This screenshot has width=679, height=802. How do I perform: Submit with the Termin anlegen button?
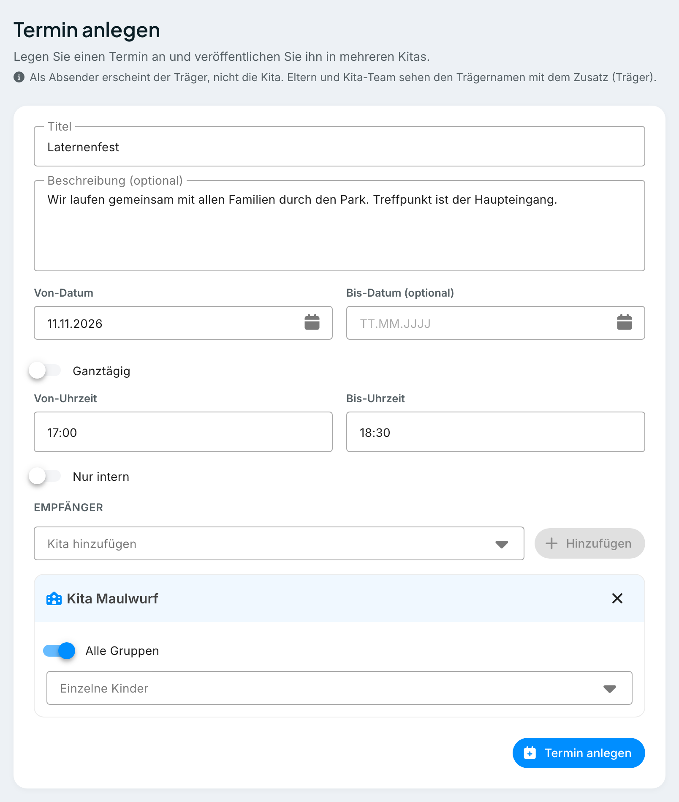[x=579, y=753]
